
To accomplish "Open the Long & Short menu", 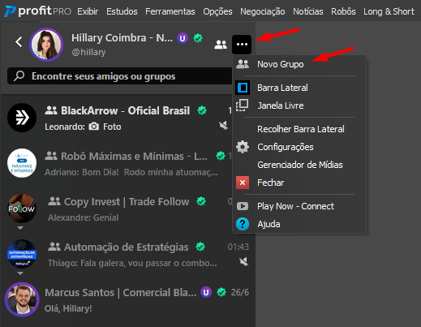I will tap(389, 11).
